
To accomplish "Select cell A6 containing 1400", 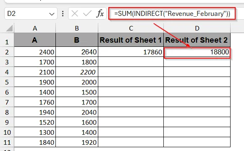I will point(35,92).
